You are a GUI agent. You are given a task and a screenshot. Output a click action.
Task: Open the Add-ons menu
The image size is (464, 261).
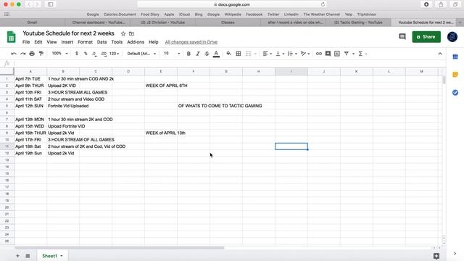coord(136,42)
